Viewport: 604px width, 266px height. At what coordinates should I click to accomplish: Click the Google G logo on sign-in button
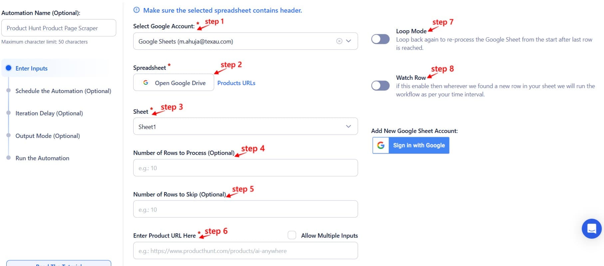click(x=381, y=145)
